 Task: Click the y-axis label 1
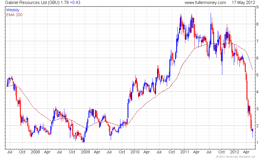tap(257, 143)
